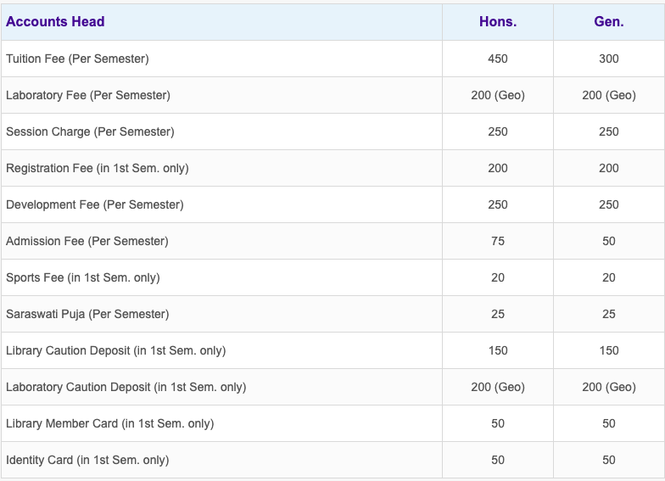Click the Hons. value for Development Fee
This screenshot has width=665, height=481.
498,204
